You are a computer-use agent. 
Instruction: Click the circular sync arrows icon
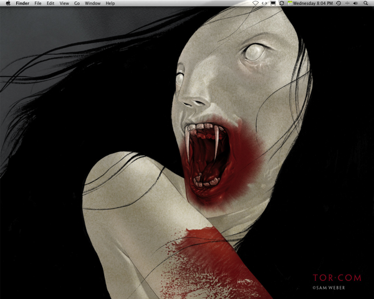click(282, 3)
